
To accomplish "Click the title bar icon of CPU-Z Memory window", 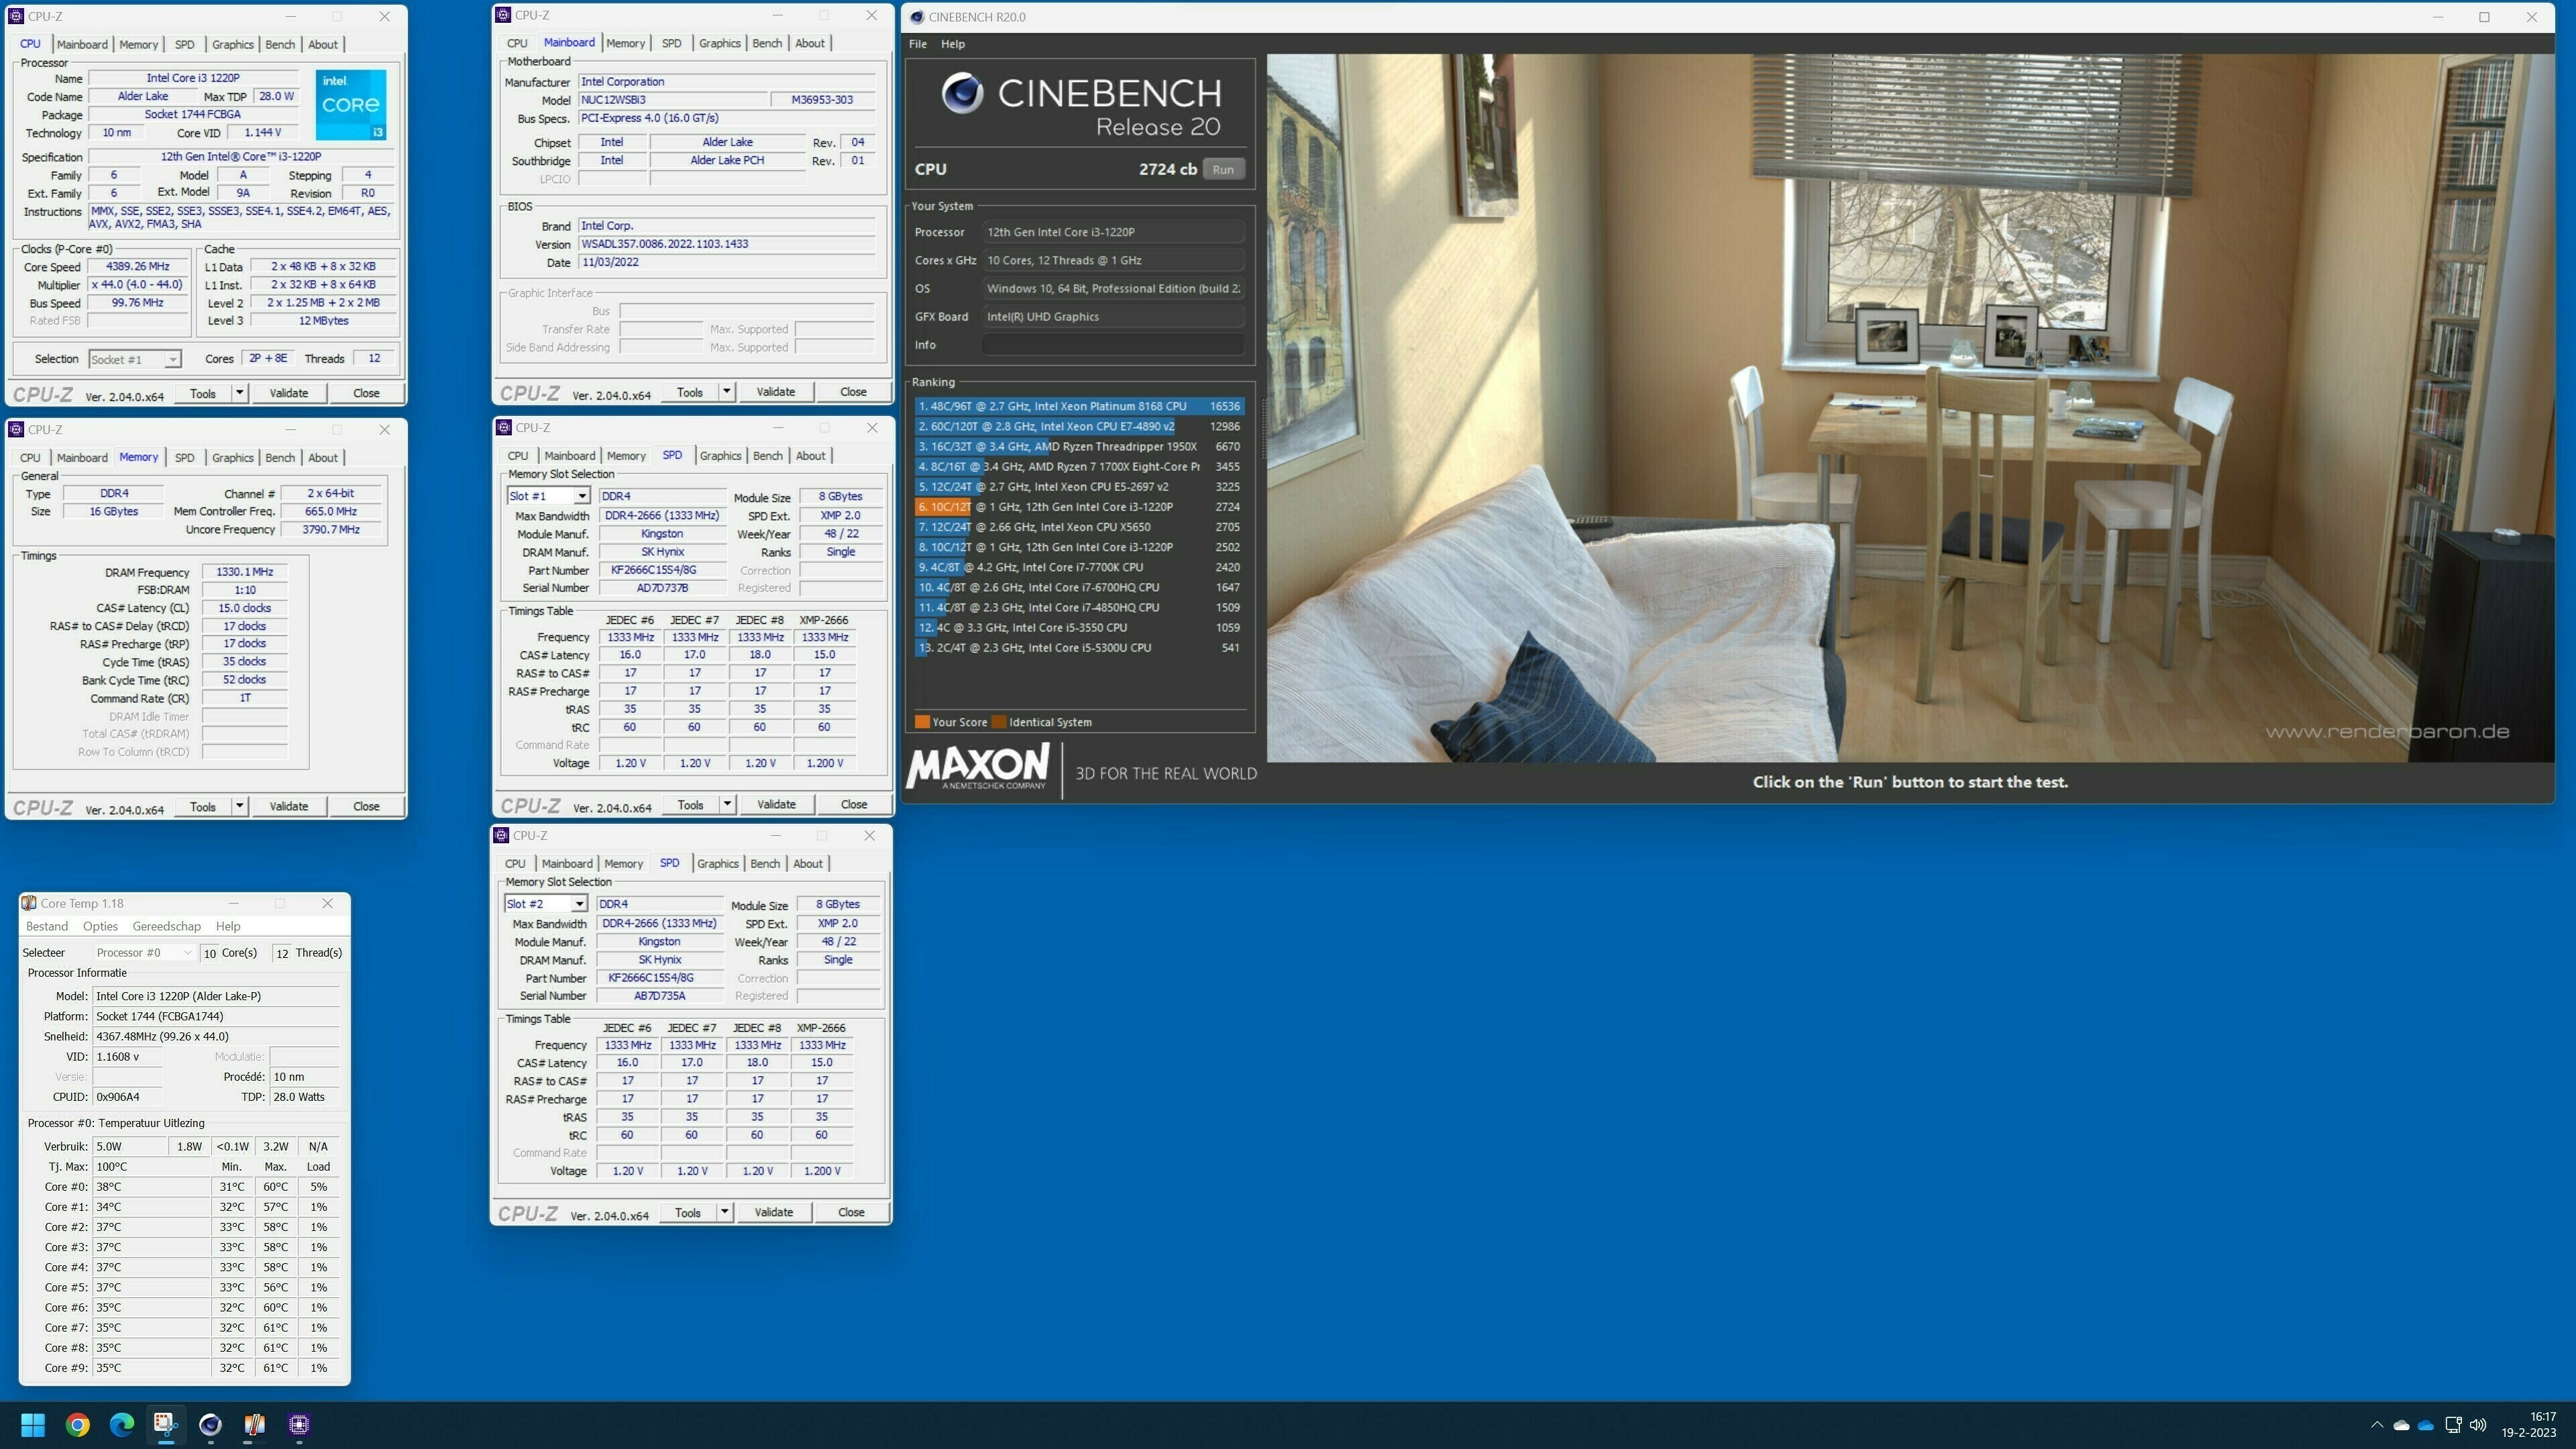I will point(16,429).
